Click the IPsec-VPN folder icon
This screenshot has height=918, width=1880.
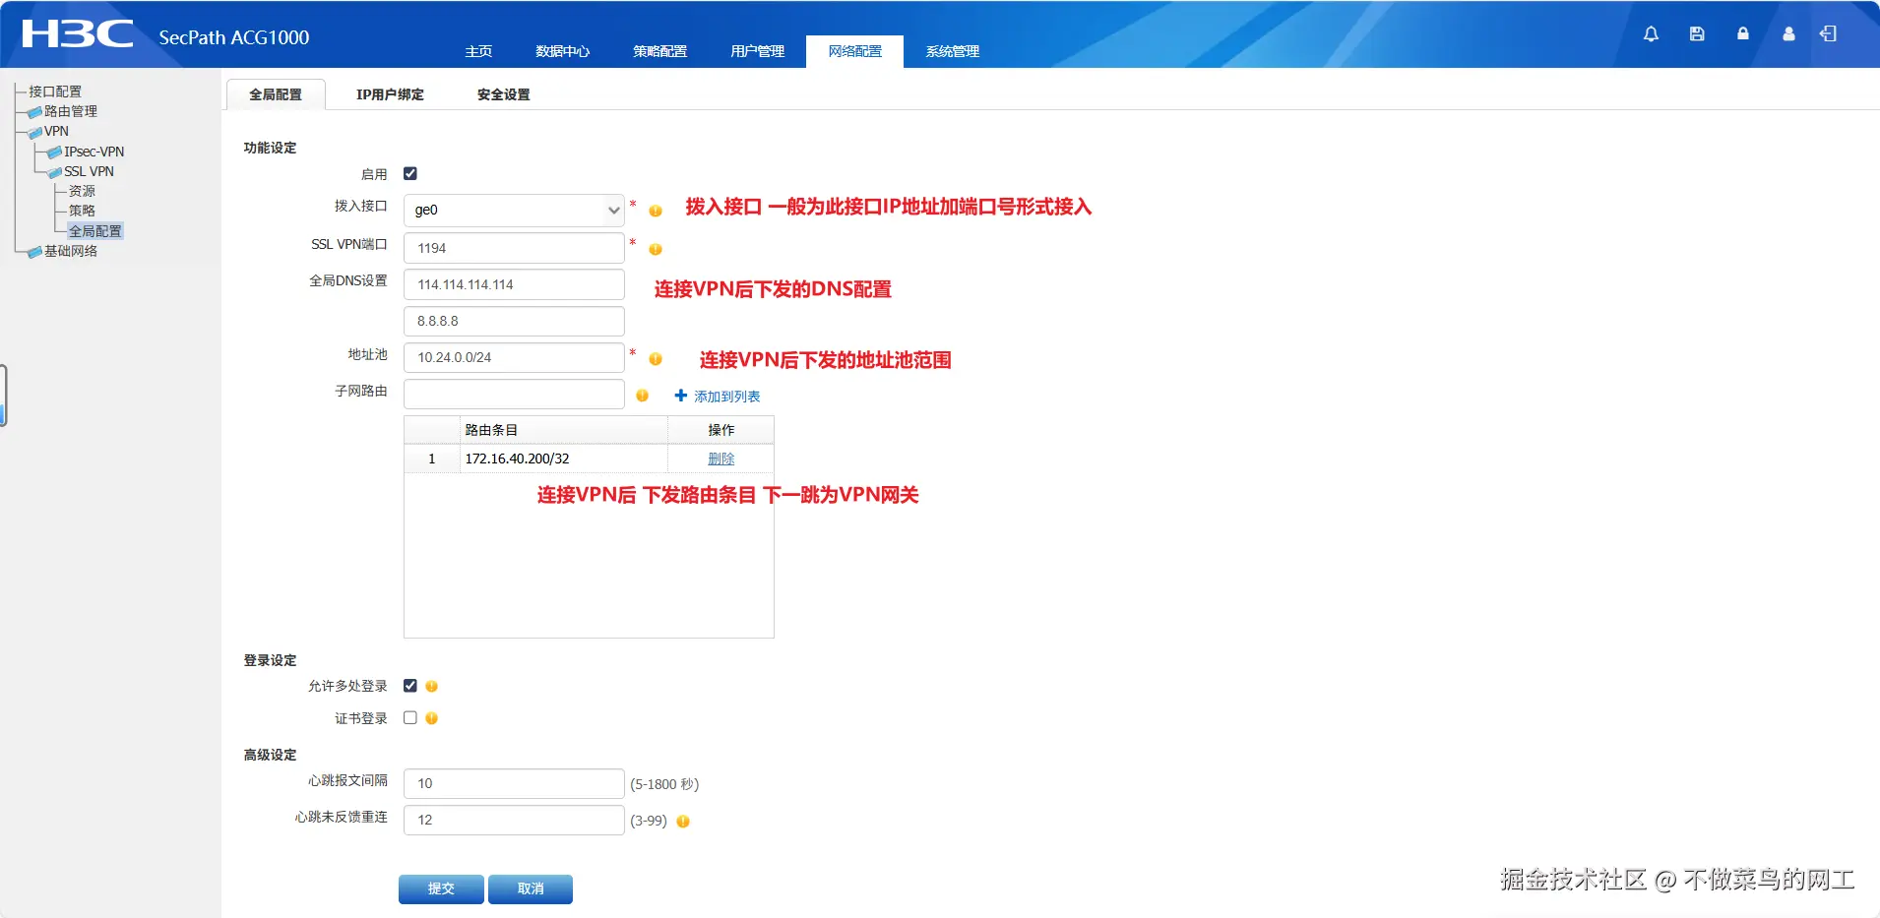tap(55, 152)
